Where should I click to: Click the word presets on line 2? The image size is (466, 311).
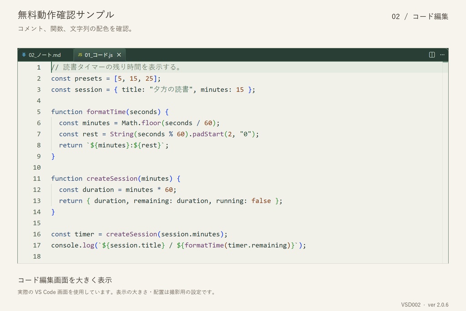point(88,78)
